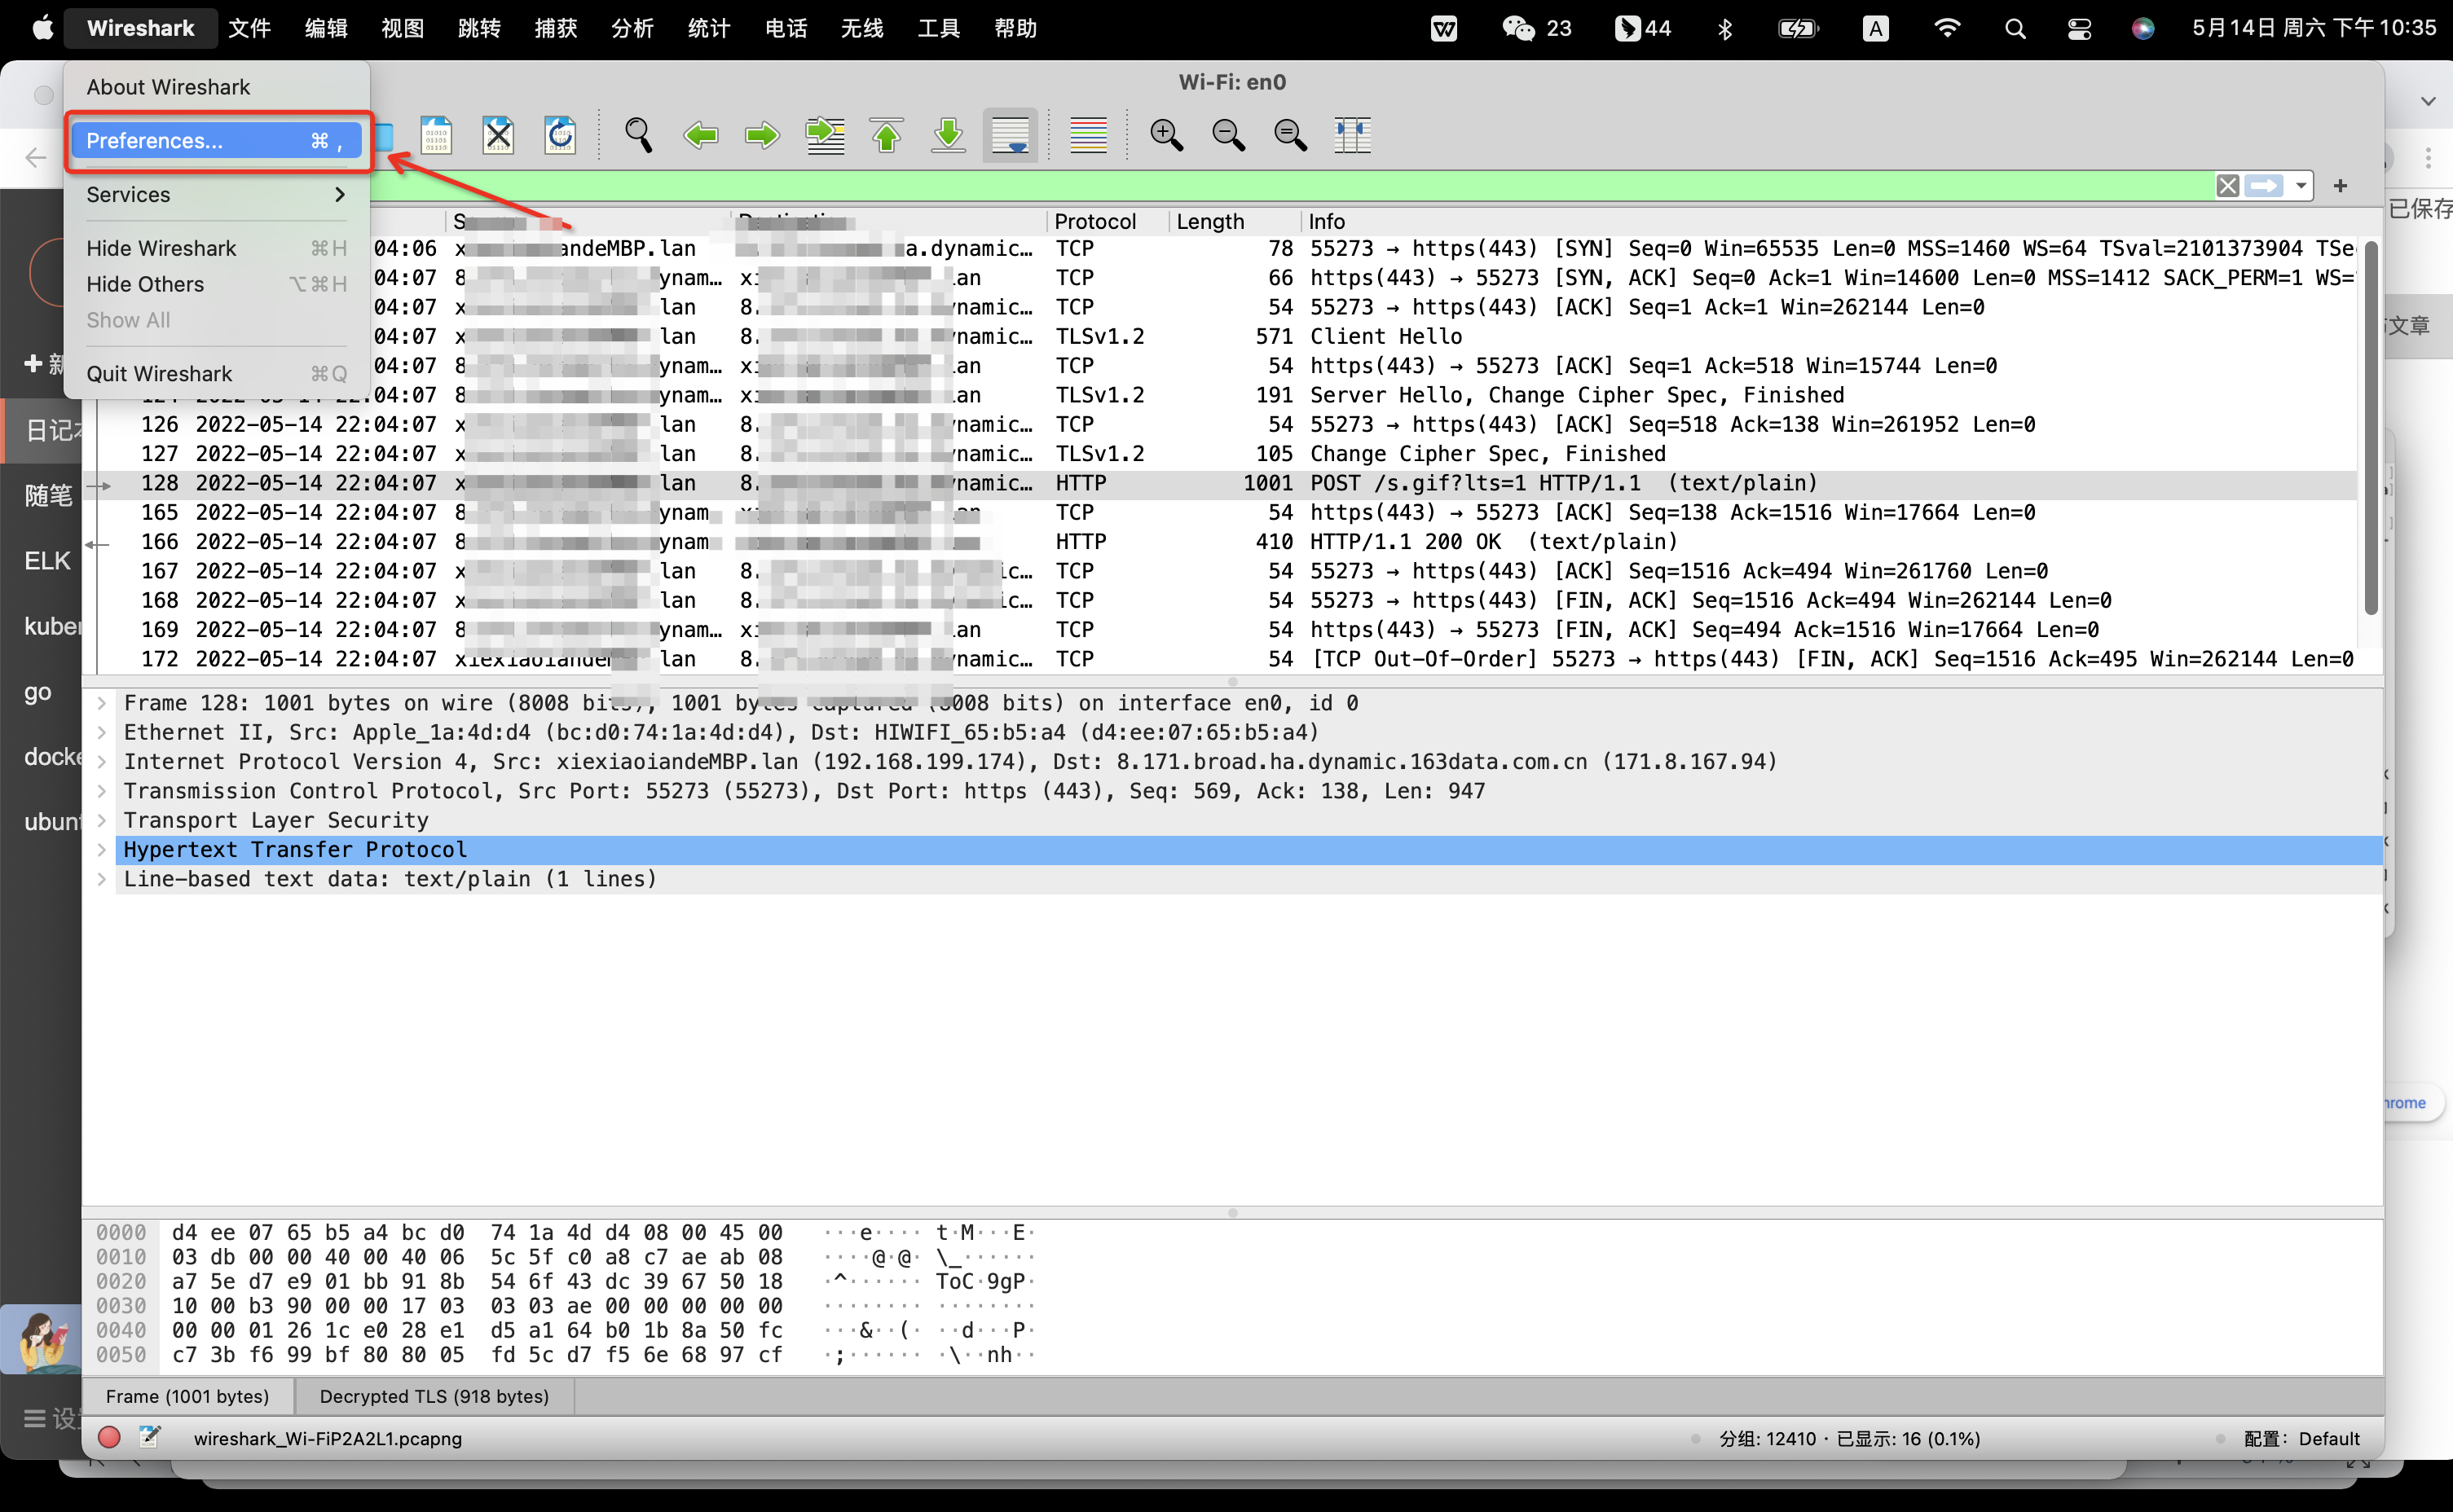
Task: Toggle auto-scroll during live capture
Action: point(1010,135)
